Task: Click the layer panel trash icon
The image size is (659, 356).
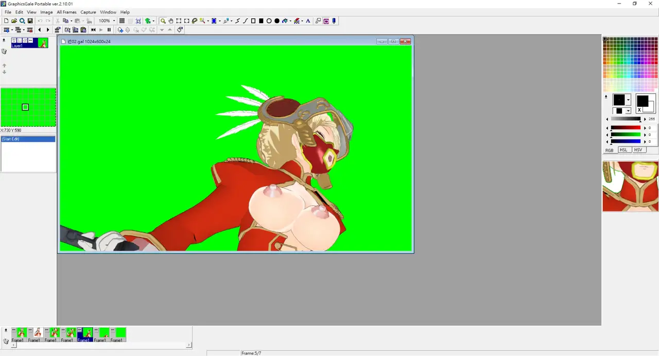Action: (4, 51)
